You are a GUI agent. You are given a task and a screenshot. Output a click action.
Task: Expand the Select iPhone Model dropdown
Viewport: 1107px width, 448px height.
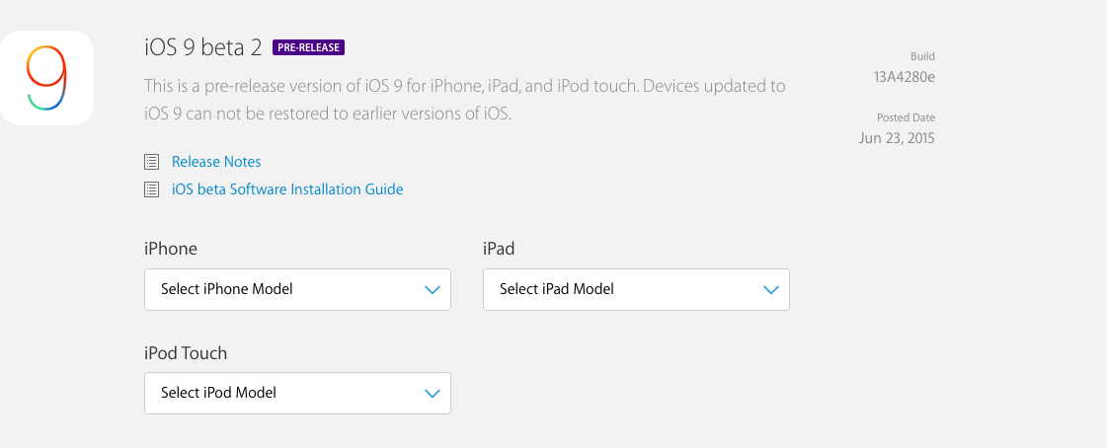[x=296, y=290]
